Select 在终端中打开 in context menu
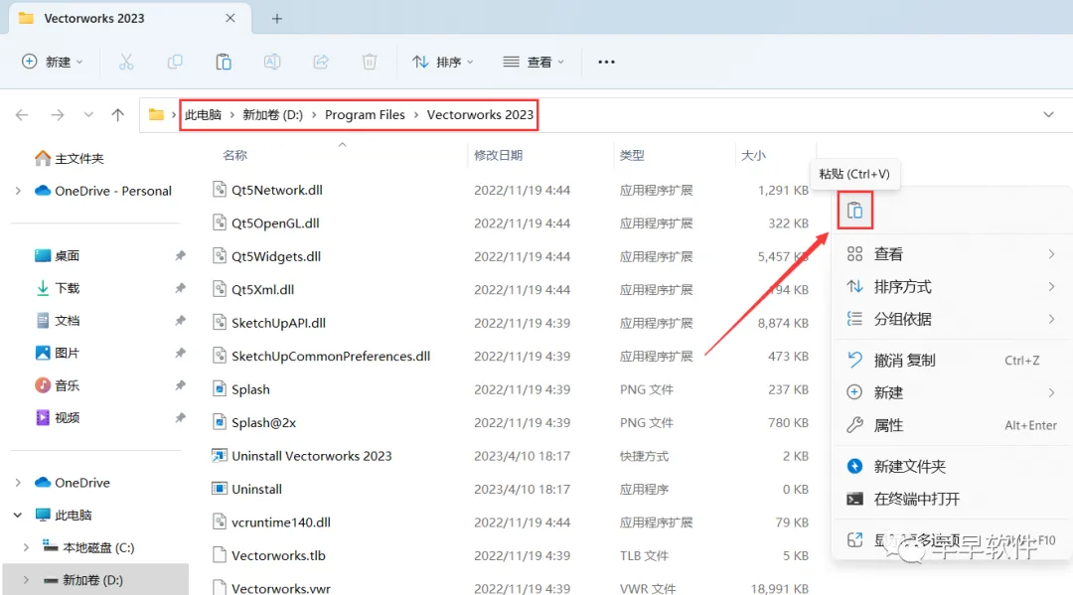 951,499
